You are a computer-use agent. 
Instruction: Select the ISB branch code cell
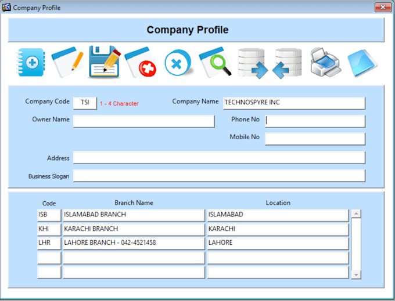tap(49, 215)
